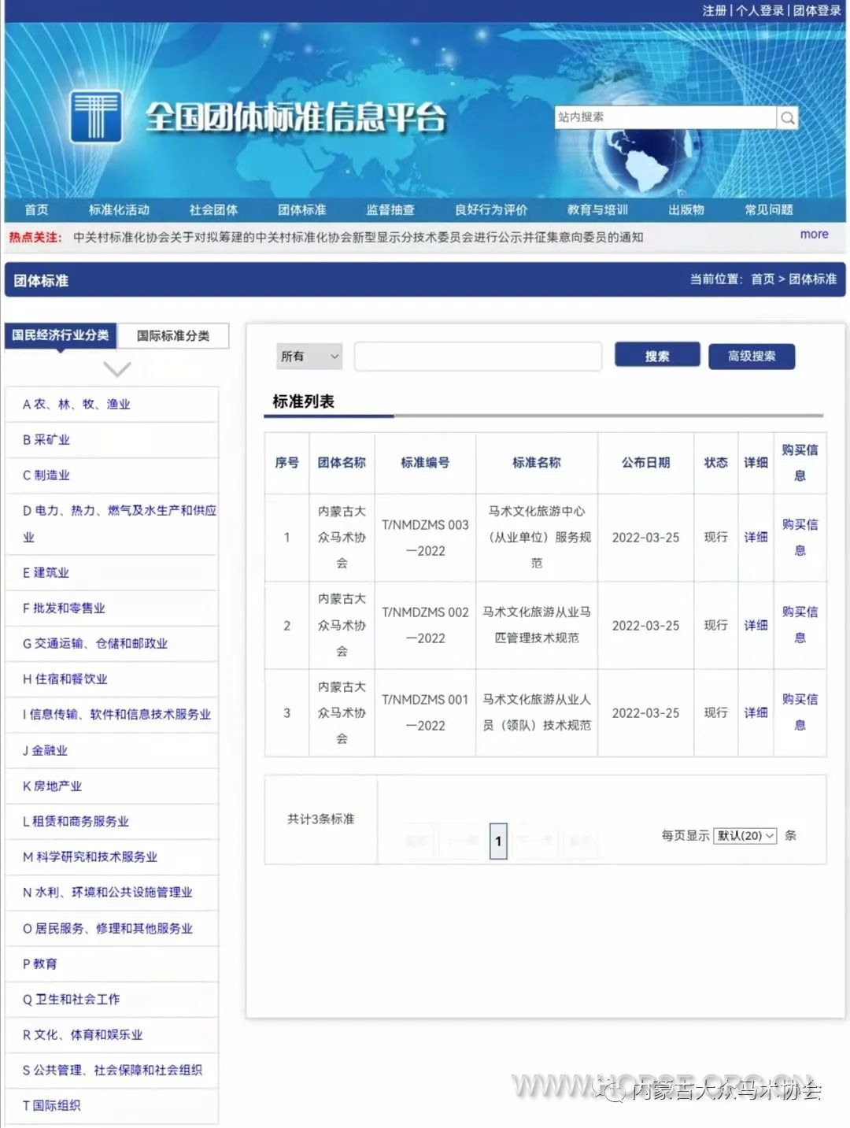The width and height of the screenshot is (850, 1128).
Task: Click standard name 马术文化旅游从业马匹管理技术规范
Action: tap(537, 625)
